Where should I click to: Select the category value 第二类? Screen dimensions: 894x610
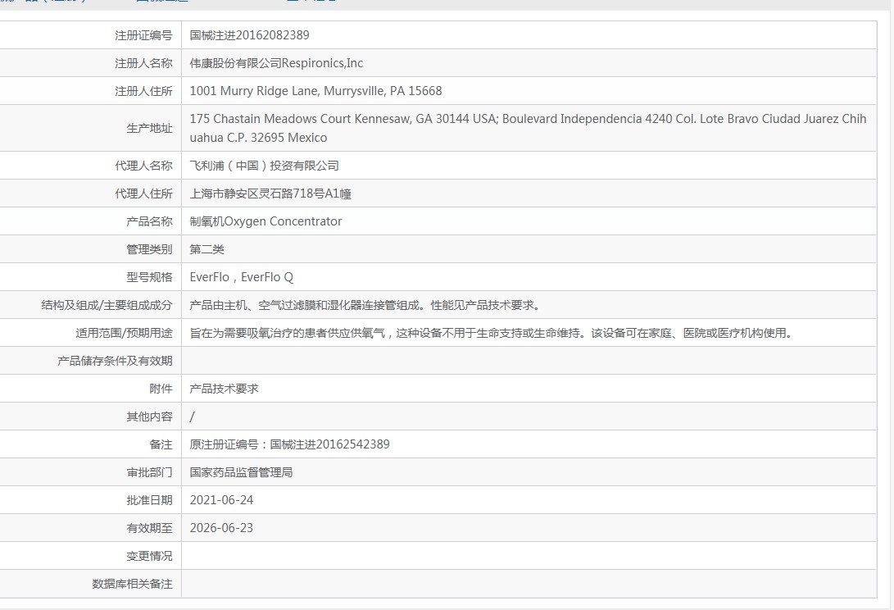(207, 249)
